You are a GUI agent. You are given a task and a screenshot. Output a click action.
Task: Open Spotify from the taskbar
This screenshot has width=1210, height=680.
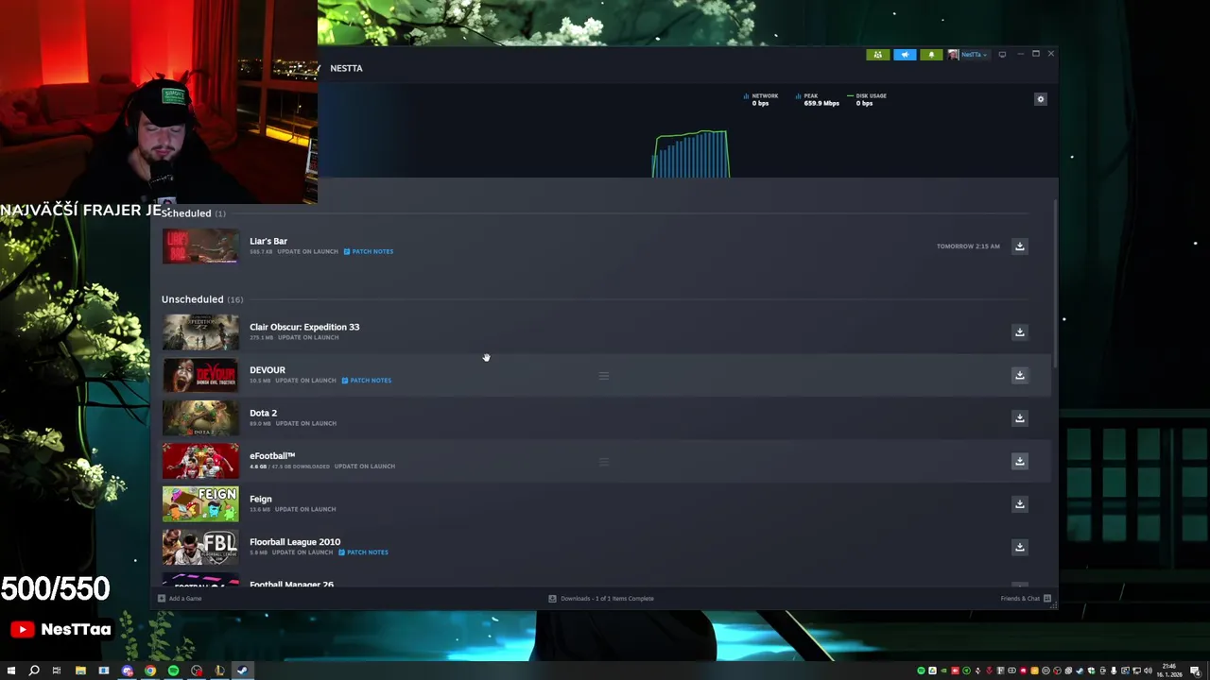[x=173, y=671]
